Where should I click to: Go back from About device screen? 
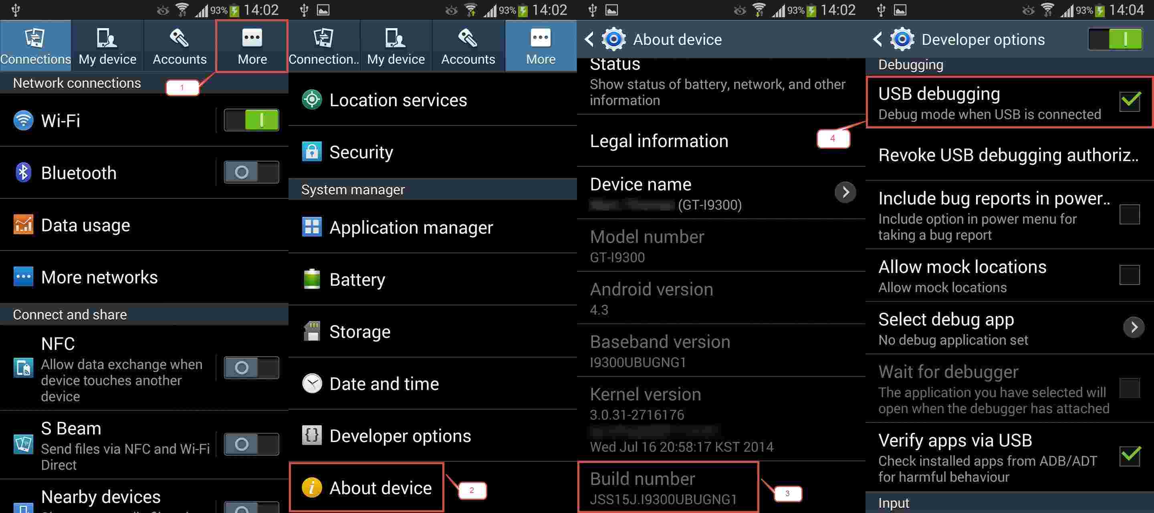[x=589, y=39]
